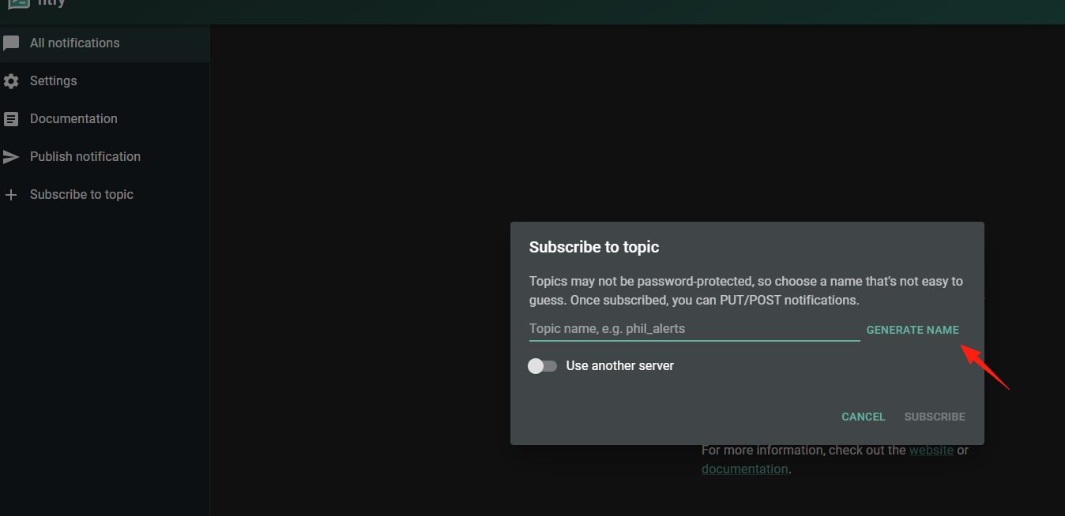Click the ntfy logo icon in header
Image resolution: width=1065 pixels, height=516 pixels.
point(18,2)
